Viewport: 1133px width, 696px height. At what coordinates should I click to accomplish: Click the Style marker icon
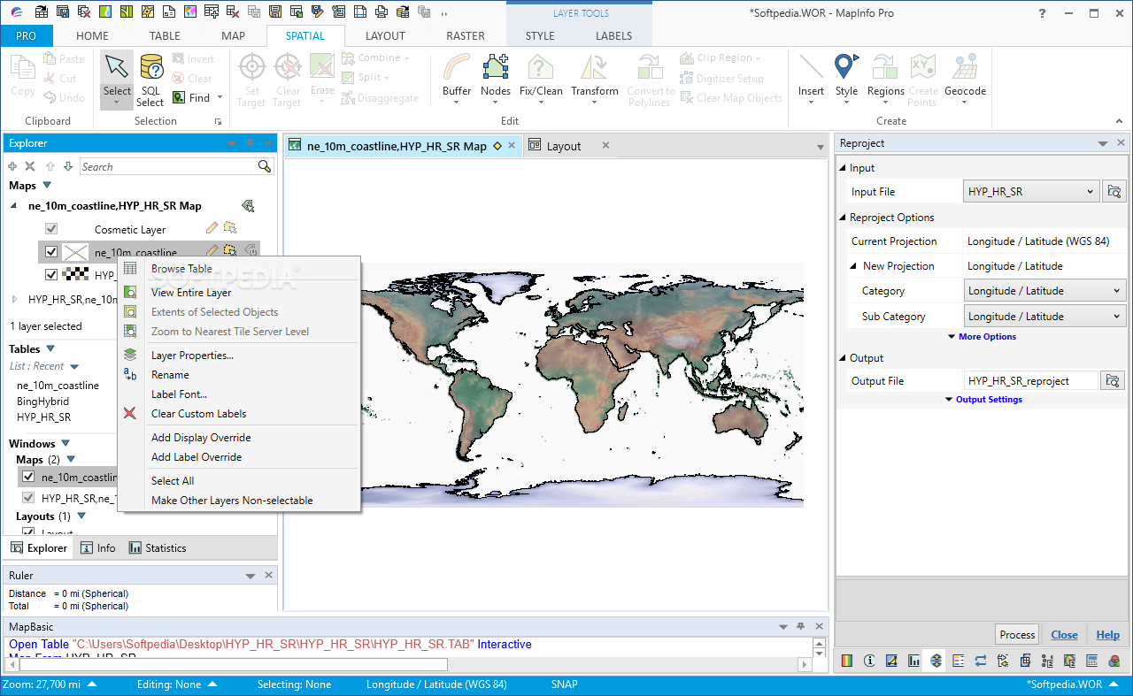point(846,69)
